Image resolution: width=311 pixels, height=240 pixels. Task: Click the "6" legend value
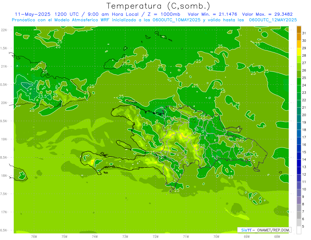tap(303, 219)
